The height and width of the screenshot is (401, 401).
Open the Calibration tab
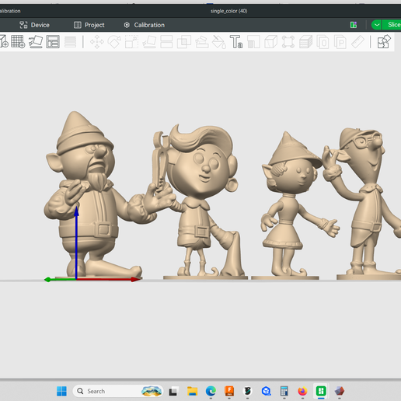(145, 25)
